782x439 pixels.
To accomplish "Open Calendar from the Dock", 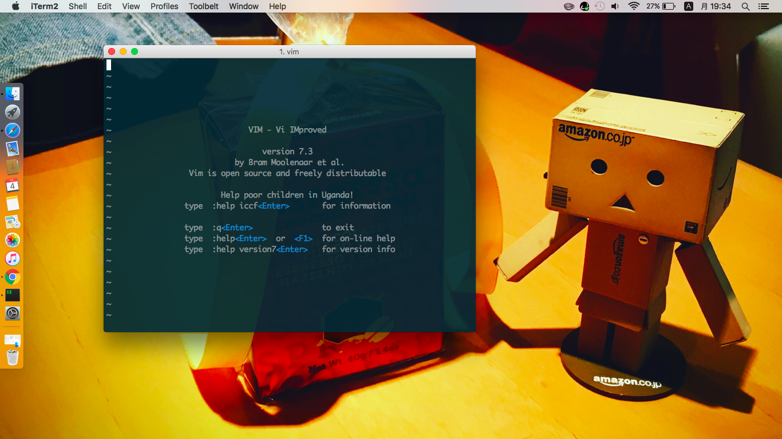I will tap(13, 185).
